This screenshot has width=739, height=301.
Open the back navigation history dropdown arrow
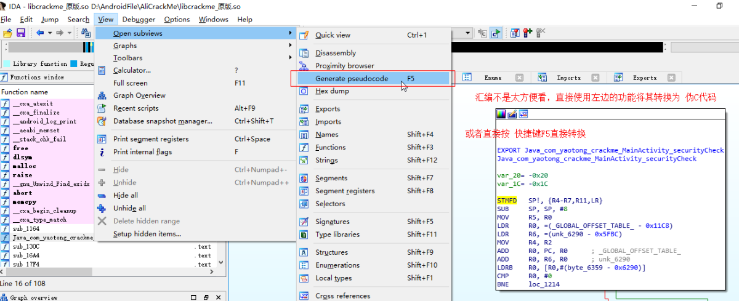(x=49, y=33)
